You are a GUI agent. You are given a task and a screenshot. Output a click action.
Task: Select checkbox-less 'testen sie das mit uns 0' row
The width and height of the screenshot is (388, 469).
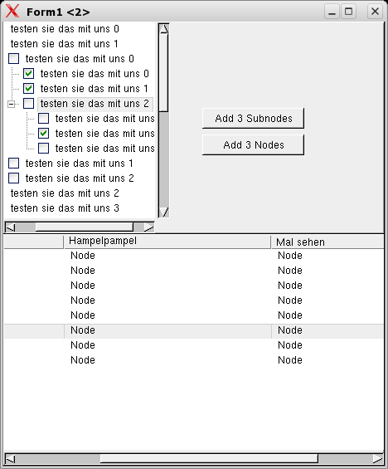pos(65,29)
